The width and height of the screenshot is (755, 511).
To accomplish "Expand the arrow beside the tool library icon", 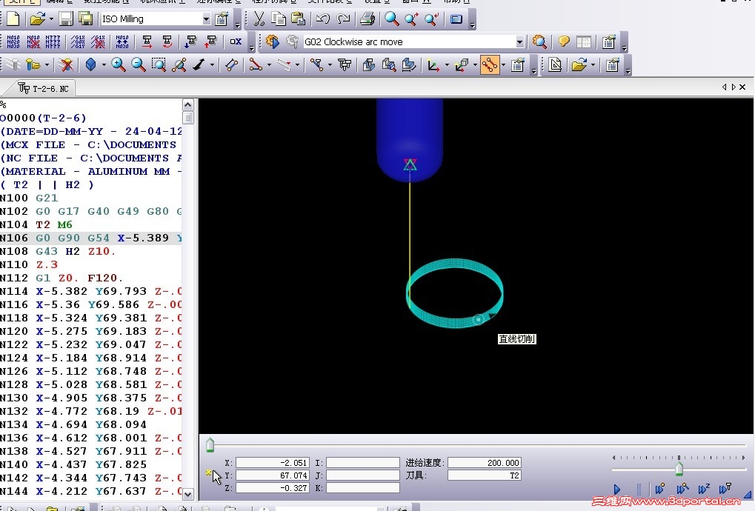I will pyautogui.click(x=47, y=65).
